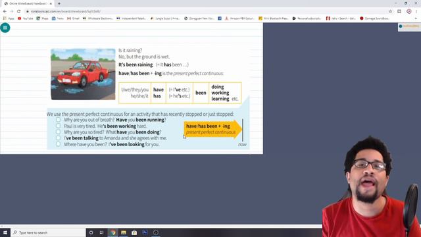Go forward to the next page
421x237 pixels.
(x=12, y=11)
